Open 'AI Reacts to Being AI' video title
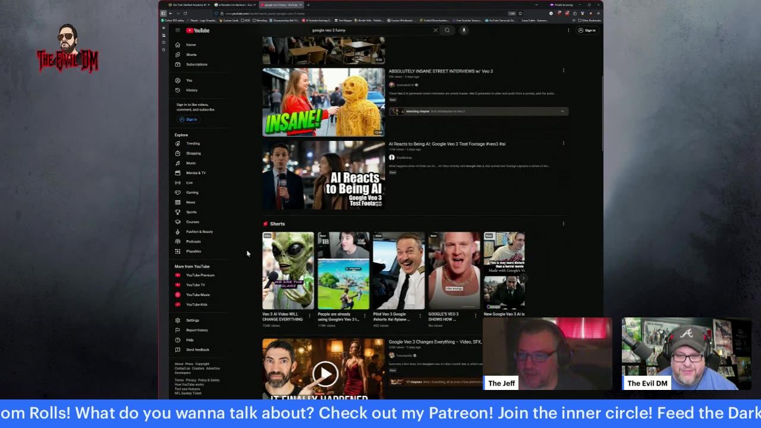This screenshot has height=428, width=761. tap(447, 144)
